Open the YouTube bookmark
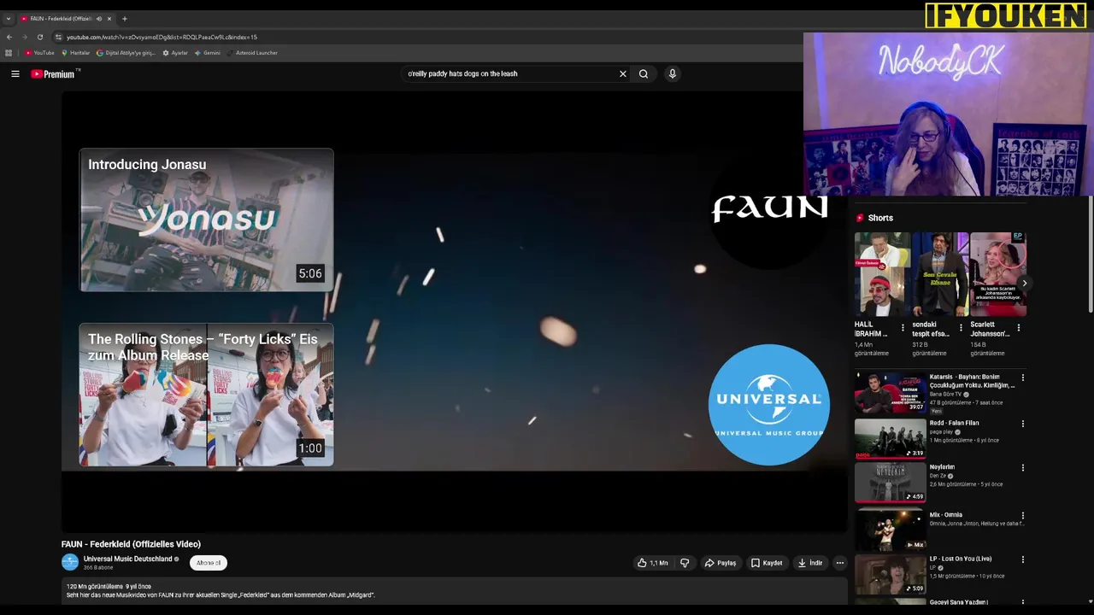The image size is (1094, 615). [39, 53]
